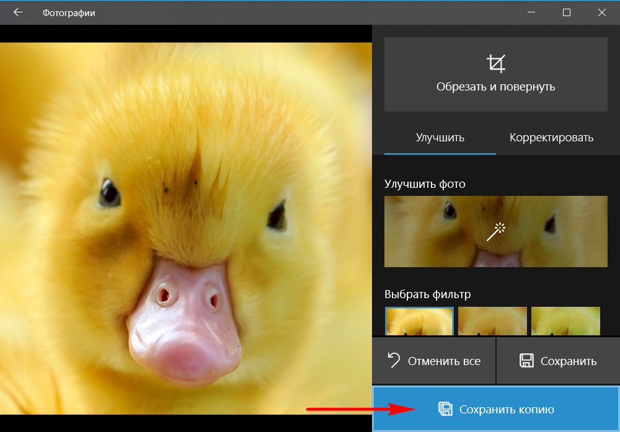Viewport: 620px width, 432px height.
Task: Open Обрезать и повернуть tool
Action: pos(496,74)
